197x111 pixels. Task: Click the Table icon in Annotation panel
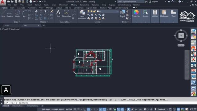click(73, 18)
